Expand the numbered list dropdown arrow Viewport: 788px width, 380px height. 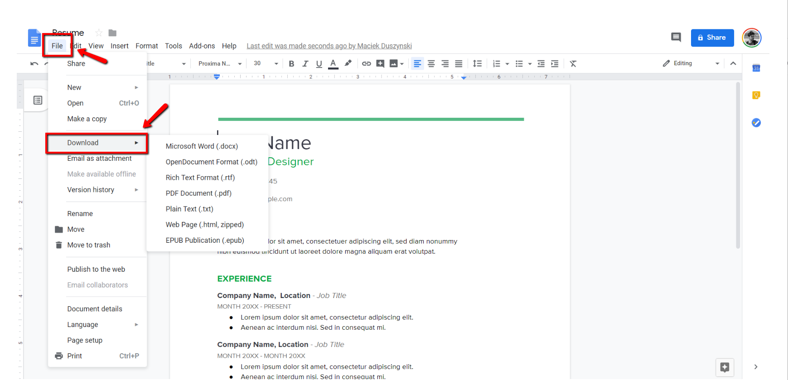click(x=507, y=64)
